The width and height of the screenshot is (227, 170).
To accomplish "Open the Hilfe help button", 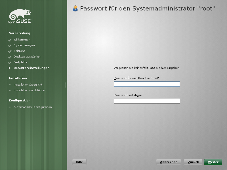I will coord(79,162).
